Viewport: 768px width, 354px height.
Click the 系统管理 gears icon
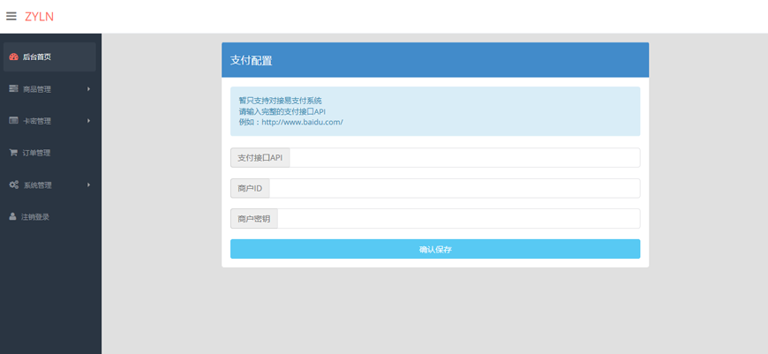click(x=14, y=185)
